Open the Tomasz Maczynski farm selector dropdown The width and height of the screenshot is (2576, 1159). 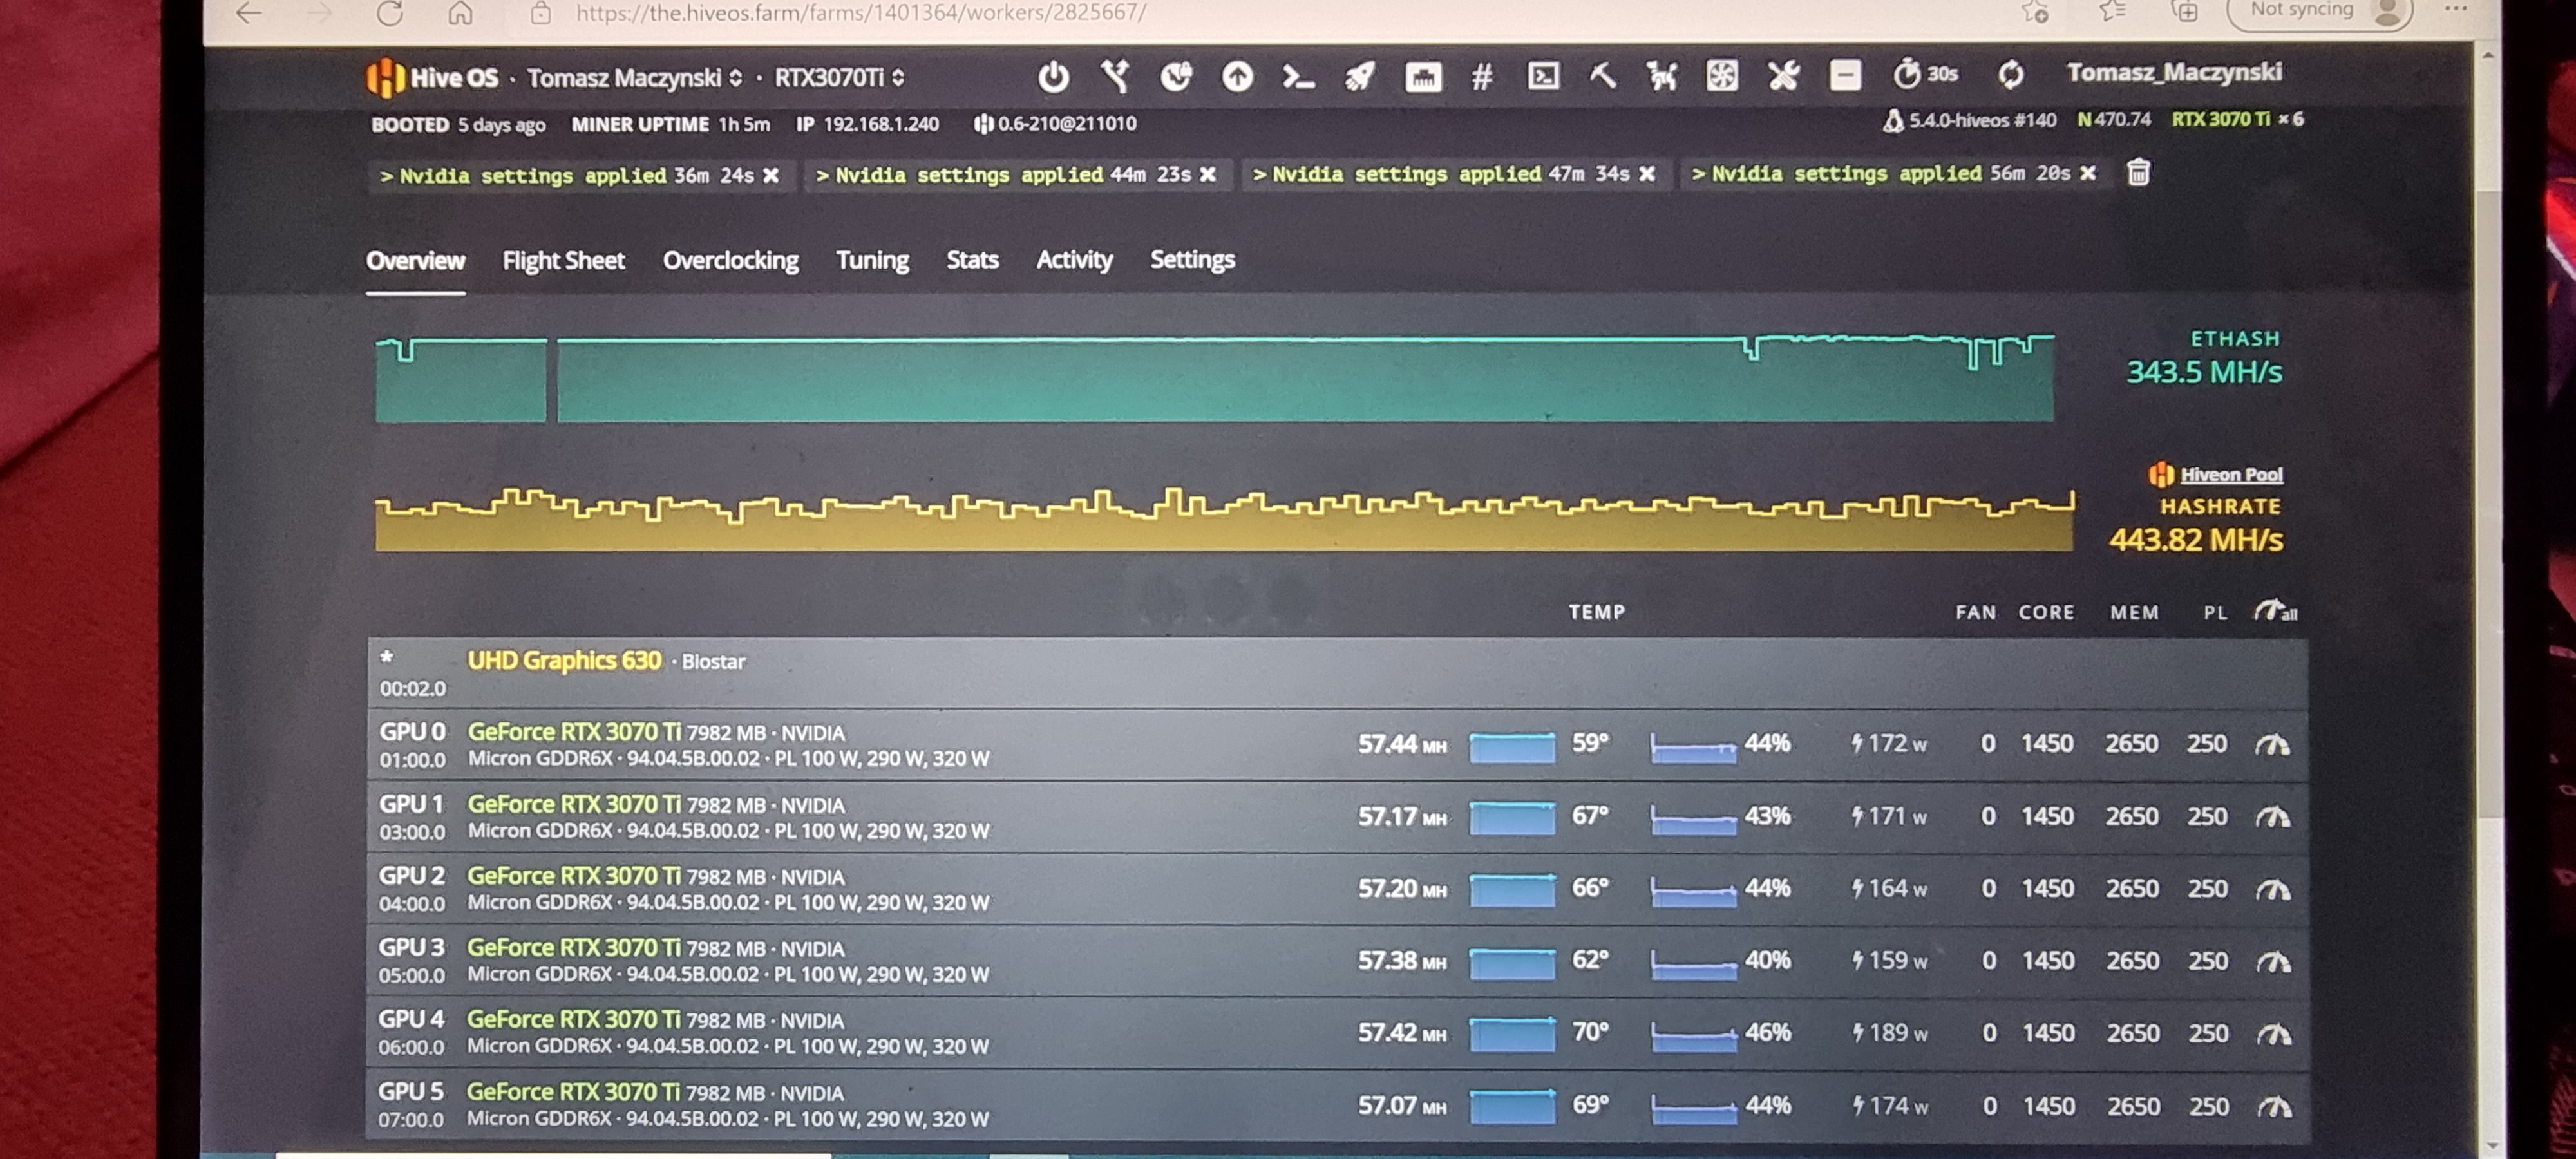[634, 78]
